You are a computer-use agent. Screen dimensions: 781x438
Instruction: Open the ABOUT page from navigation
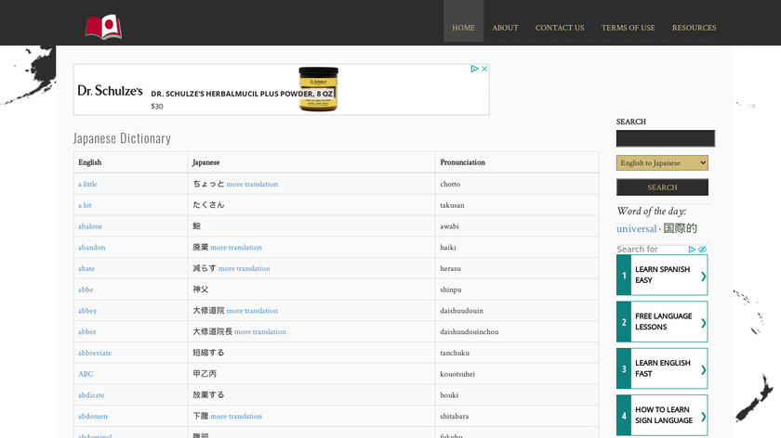pyautogui.click(x=505, y=28)
